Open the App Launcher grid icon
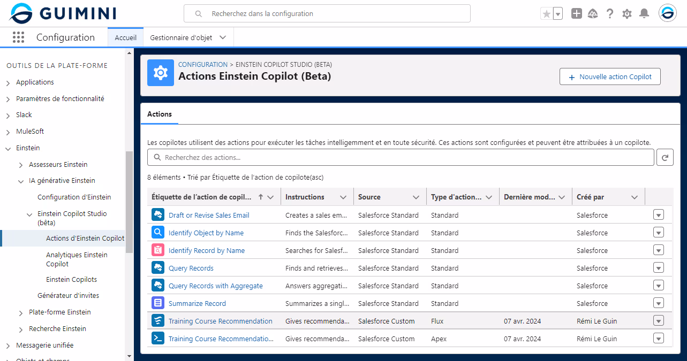This screenshot has height=361, width=687. tap(18, 37)
